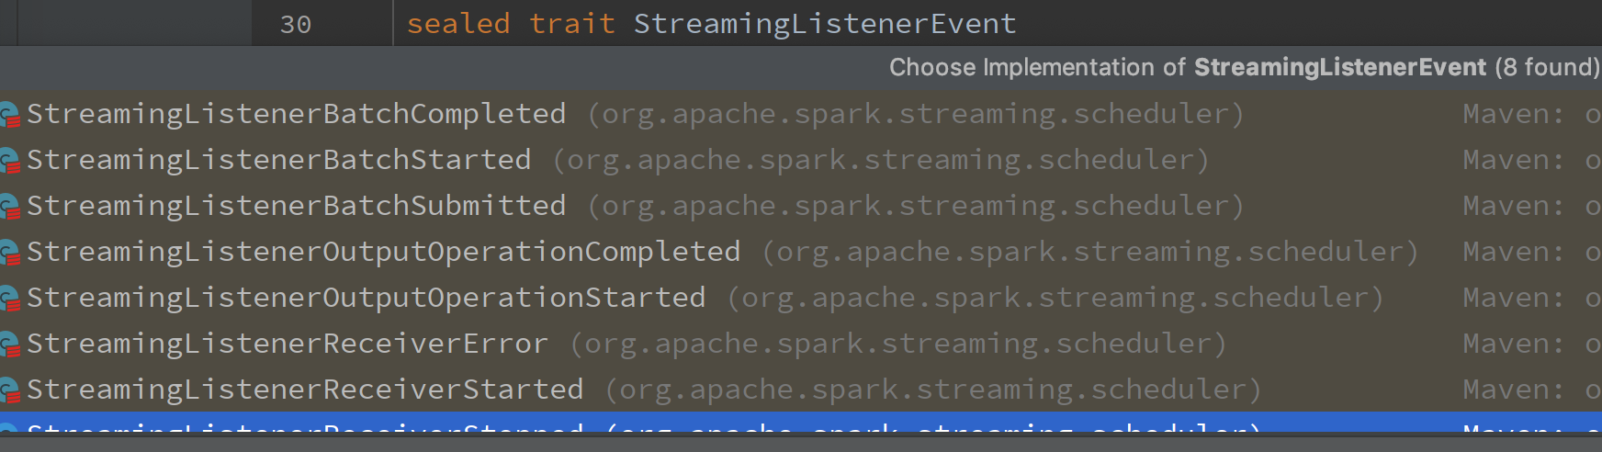Viewport: 1602px width, 452px height.
Task: Click the StreamingListenerBatchSubmitted class icon
Action: click(9, 207)
